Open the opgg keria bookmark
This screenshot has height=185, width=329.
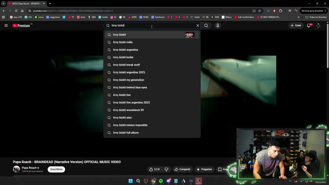pyautogui.click(x=53, y=17)
